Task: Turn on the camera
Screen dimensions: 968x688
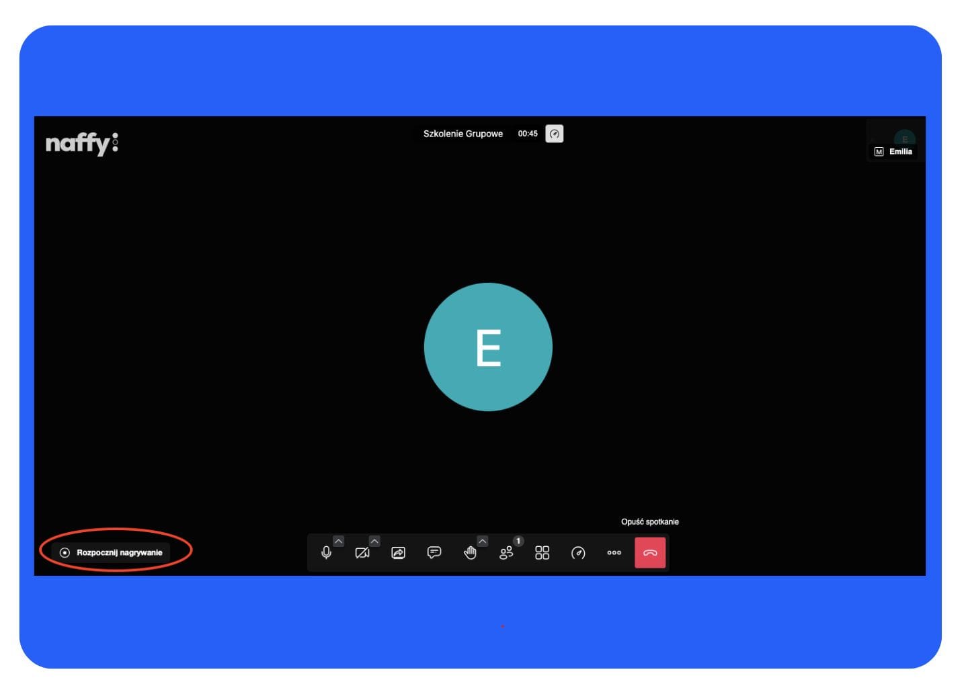Action: tap(362, 553)
